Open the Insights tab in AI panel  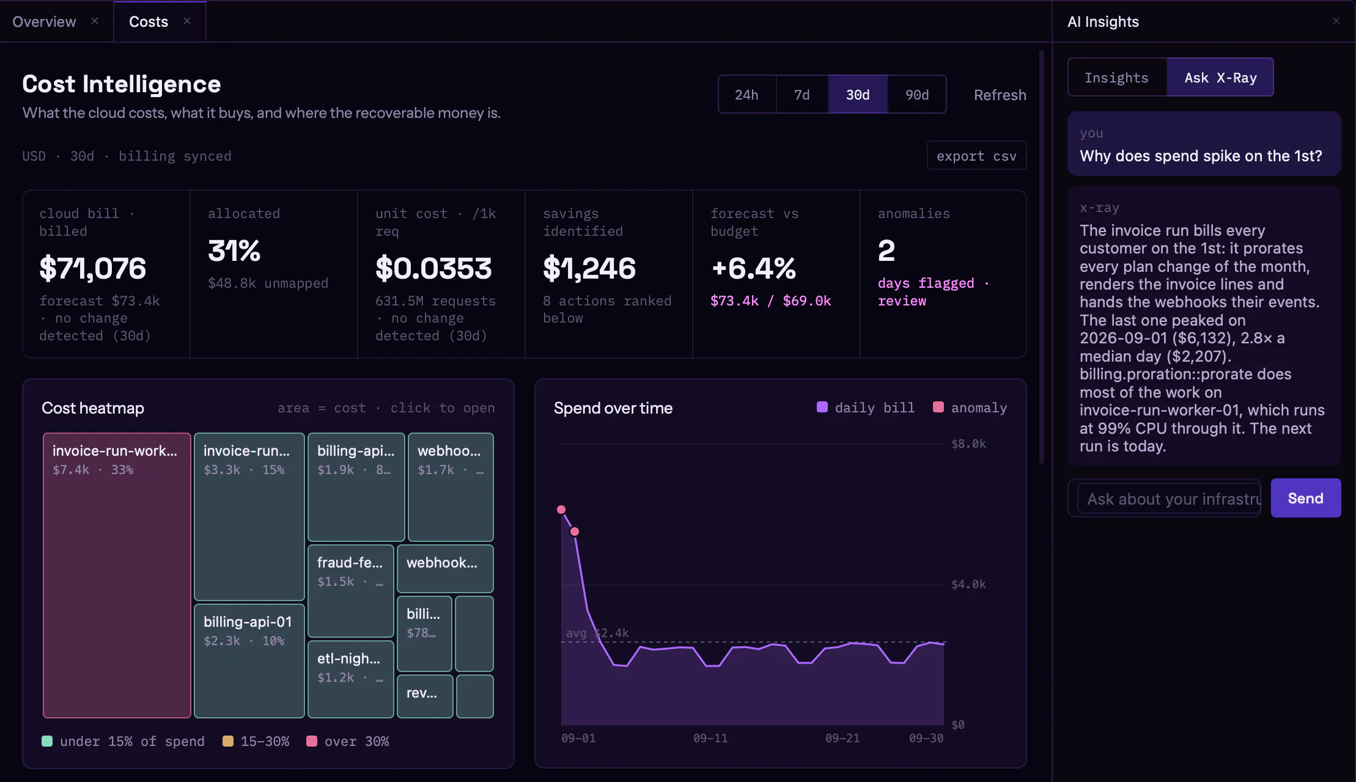(1117, 77)
